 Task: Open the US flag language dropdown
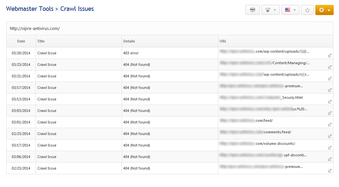point(290,10)
